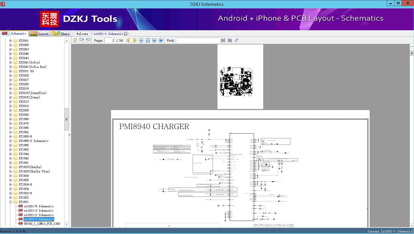Collapse the side panel with the red arrow
This screenshot has height=234, width=414.
70,135
